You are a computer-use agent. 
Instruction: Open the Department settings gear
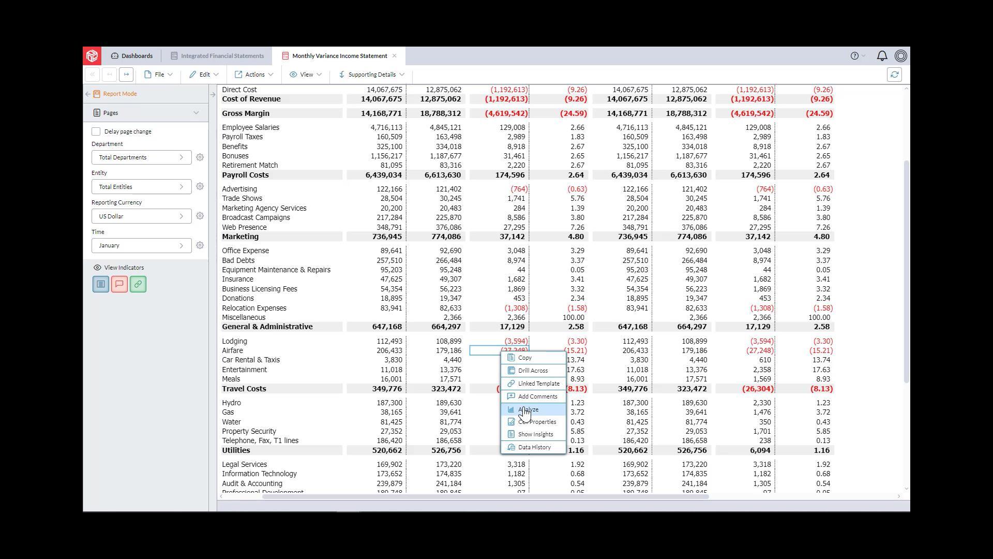click(200, 157)
